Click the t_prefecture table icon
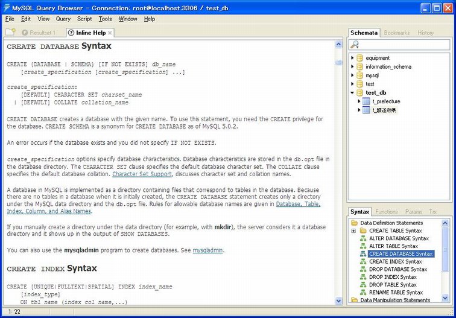This screenshot has width=456, height=318. coord(367,101)
